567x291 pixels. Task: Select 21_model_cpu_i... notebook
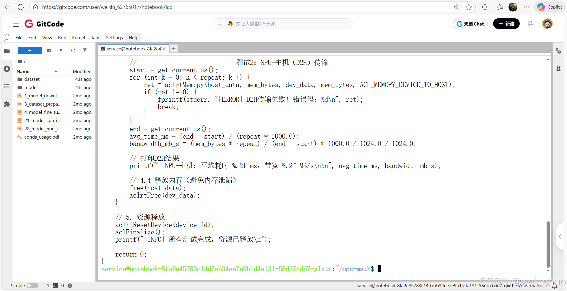54,121
